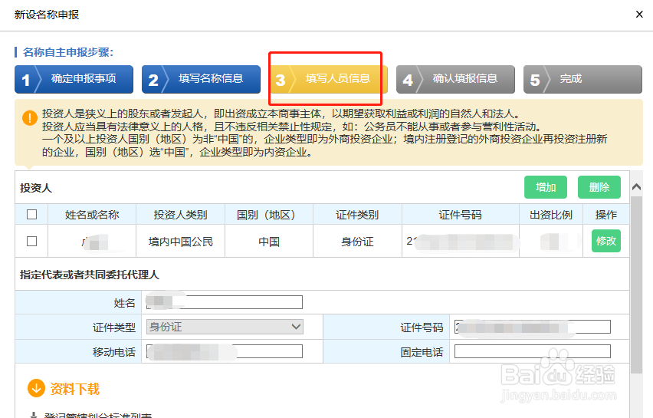The height and width of the screenshot is (418, 653).
Task: Toggle the select-all checkbox in table header
Action: [31, 214]
